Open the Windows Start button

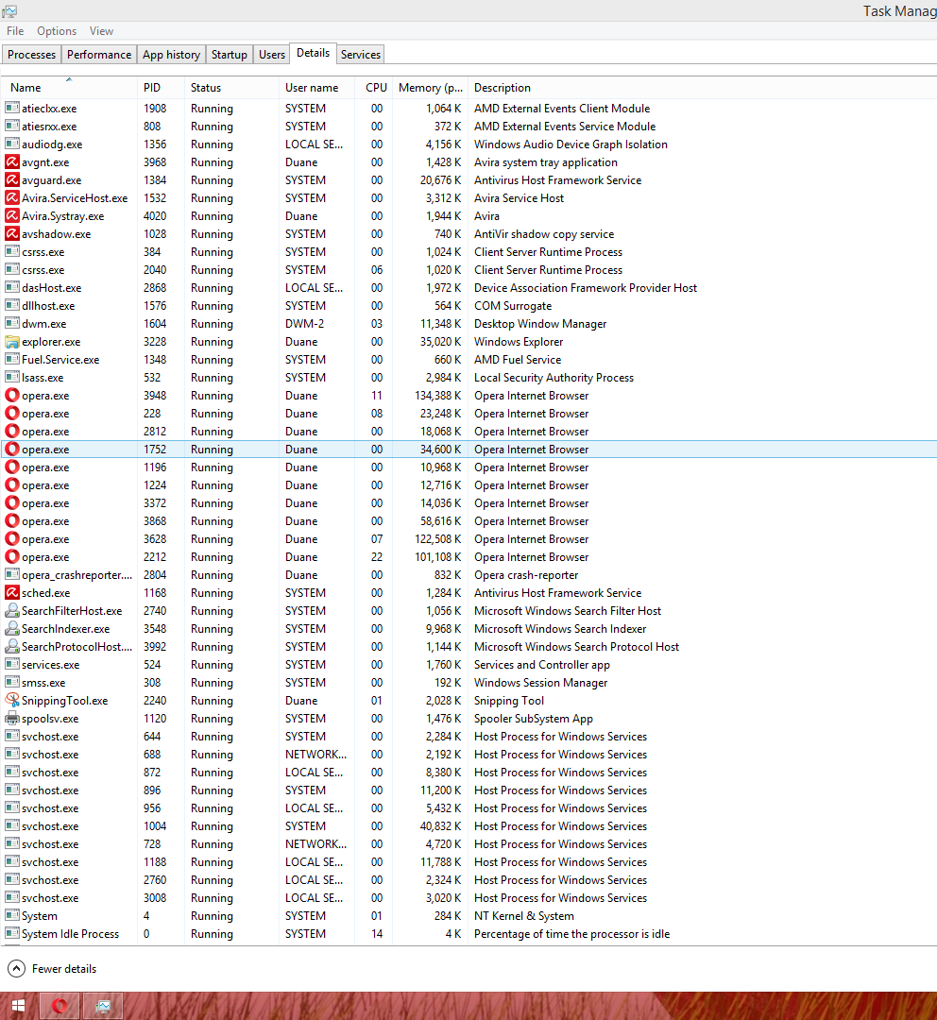[18, 1006]
